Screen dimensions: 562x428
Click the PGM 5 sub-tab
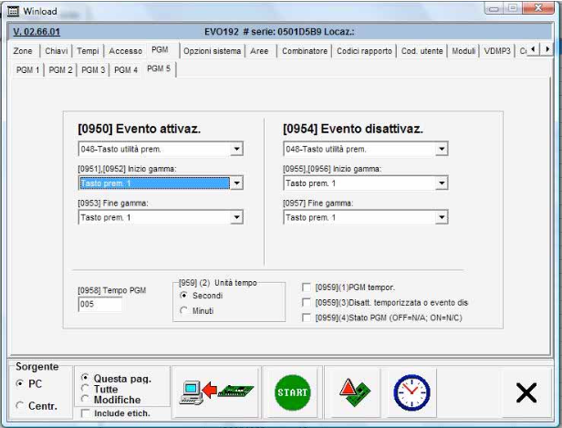159,68
